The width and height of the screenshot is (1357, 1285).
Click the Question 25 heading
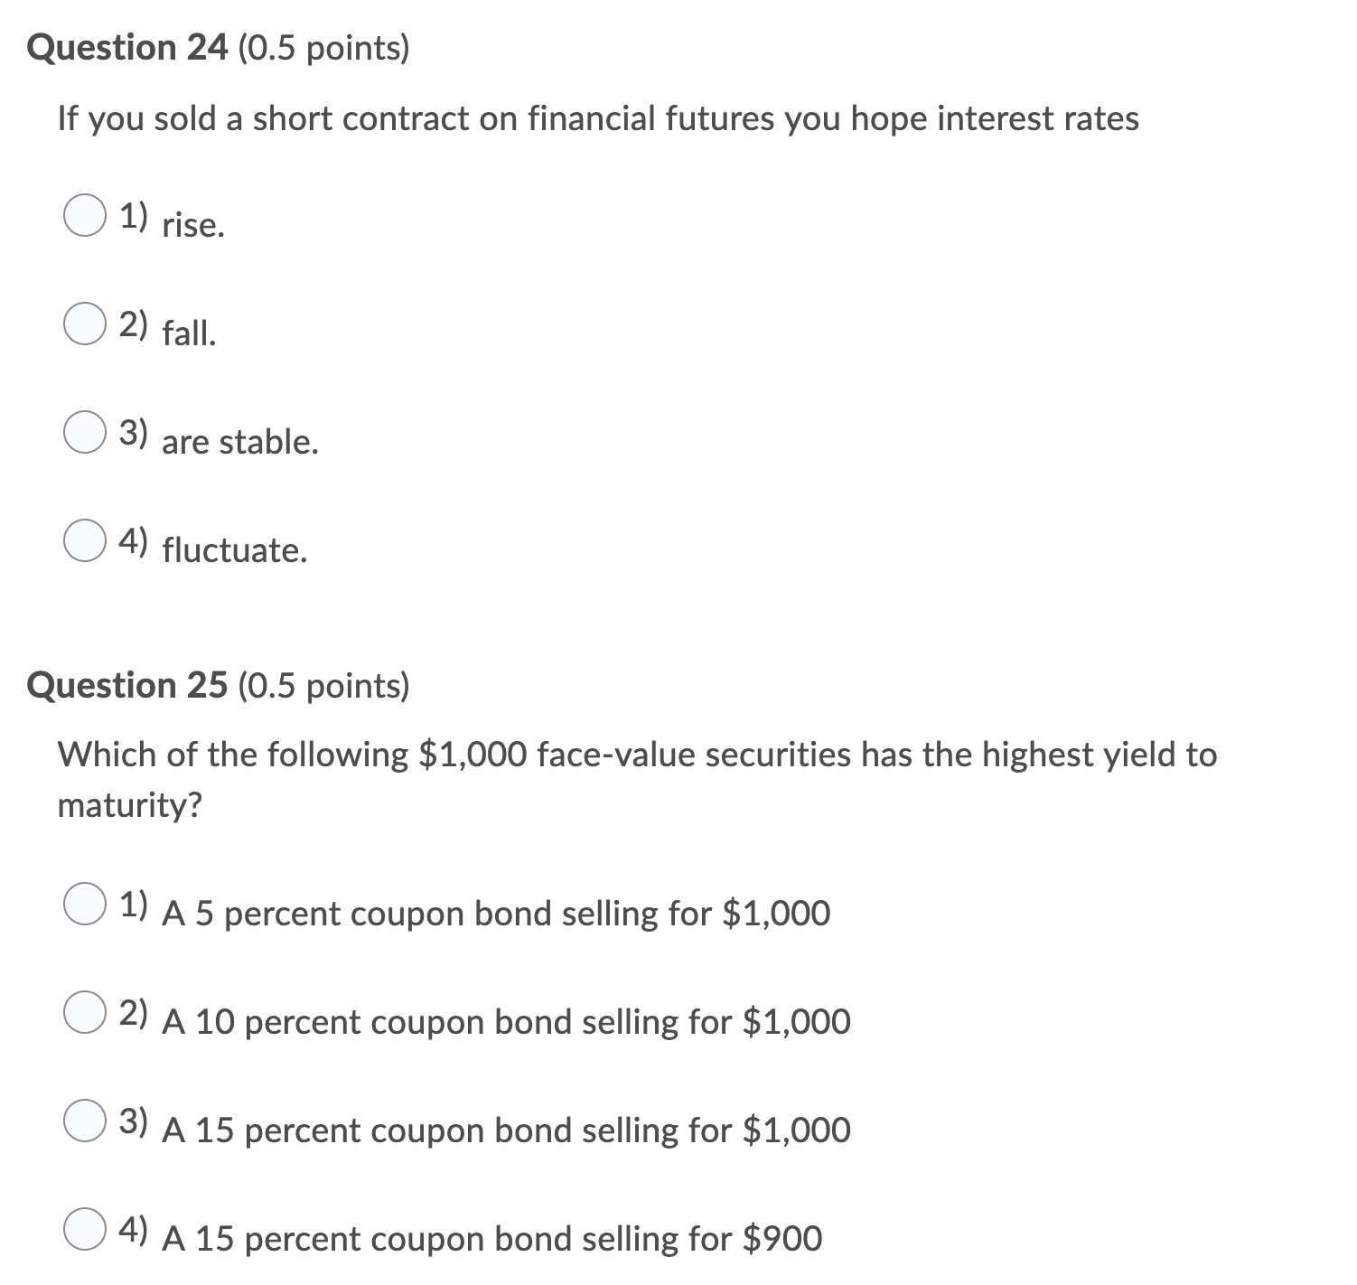coord(126,685)
